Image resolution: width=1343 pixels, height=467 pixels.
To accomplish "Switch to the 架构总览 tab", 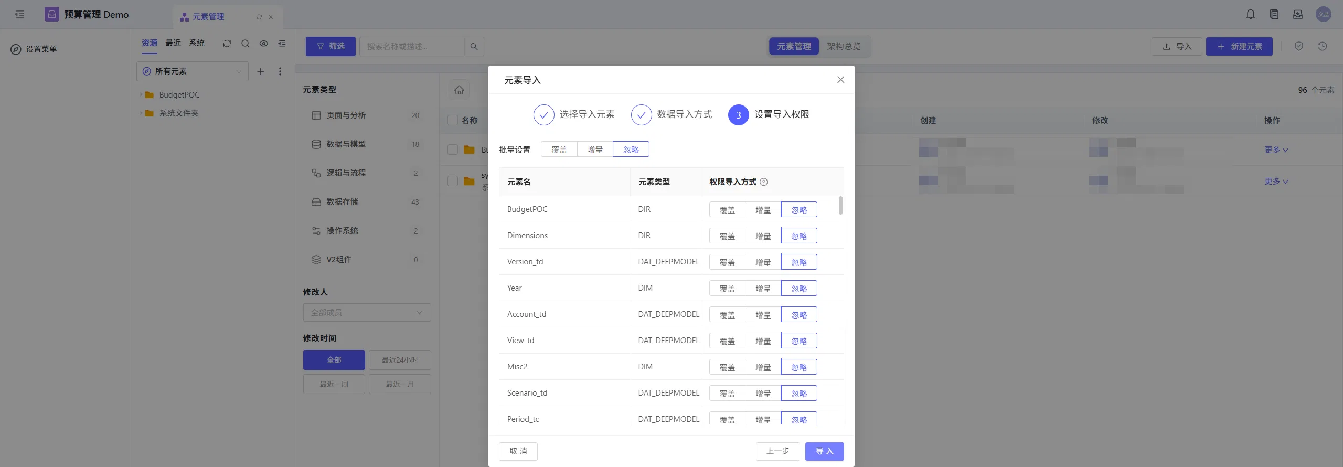I will pyautogui.click(x=844, y=47).
